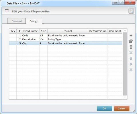Click scrollbar down arrow in table

(x=125, y=97)
